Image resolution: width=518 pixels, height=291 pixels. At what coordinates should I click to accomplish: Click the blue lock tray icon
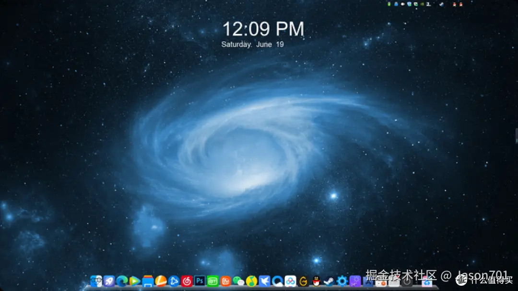point(396,4)
